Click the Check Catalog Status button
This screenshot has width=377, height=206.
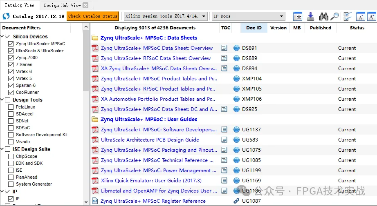tap(93, 16)
